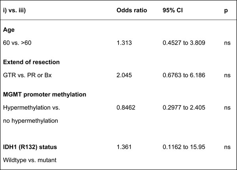Viewport: 237px width, 170px height.
Task: Click the odds ratio value 1.361
Action: tap(123, 147)
